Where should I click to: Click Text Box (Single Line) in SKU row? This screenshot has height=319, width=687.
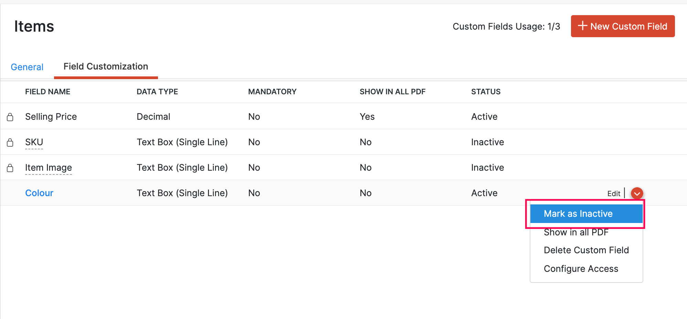(x=182, y=142)
